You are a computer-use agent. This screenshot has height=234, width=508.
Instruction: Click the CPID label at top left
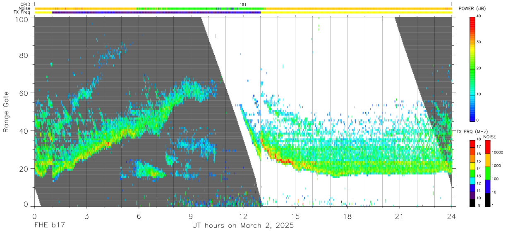(24, 5)
